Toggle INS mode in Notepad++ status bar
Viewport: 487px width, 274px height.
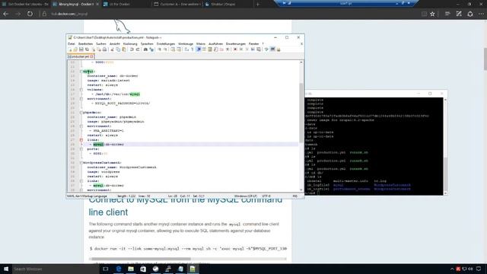point(294,196)
